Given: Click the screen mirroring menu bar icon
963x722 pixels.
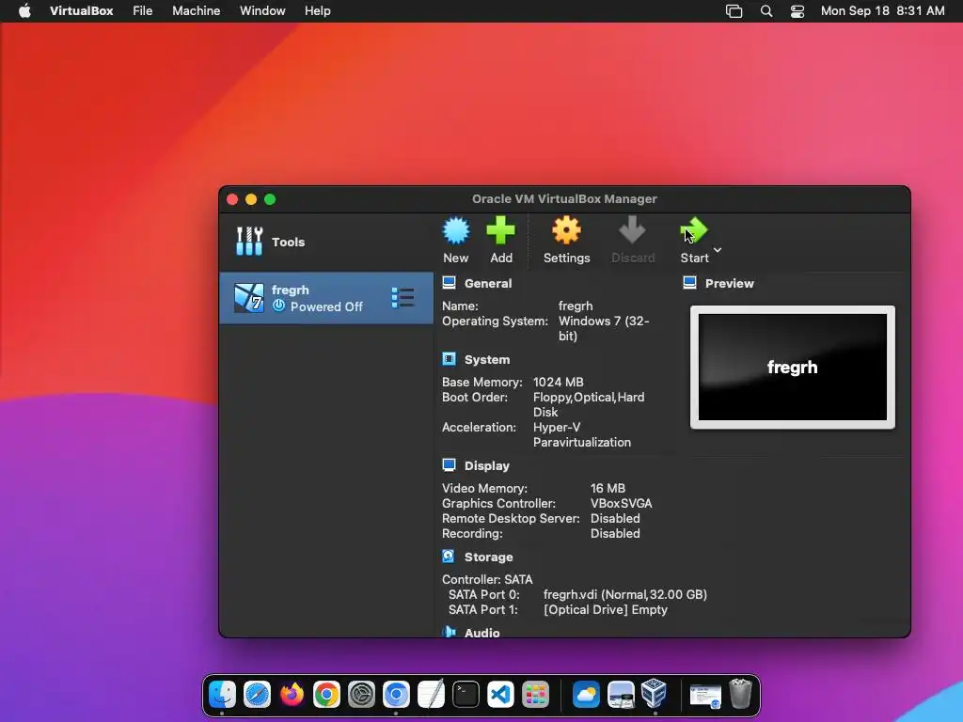Looking at the screenshot, I should [734, 11].
